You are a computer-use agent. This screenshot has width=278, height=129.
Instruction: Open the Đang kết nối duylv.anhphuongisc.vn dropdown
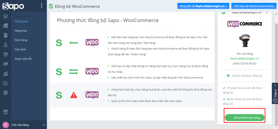point(203,6)
